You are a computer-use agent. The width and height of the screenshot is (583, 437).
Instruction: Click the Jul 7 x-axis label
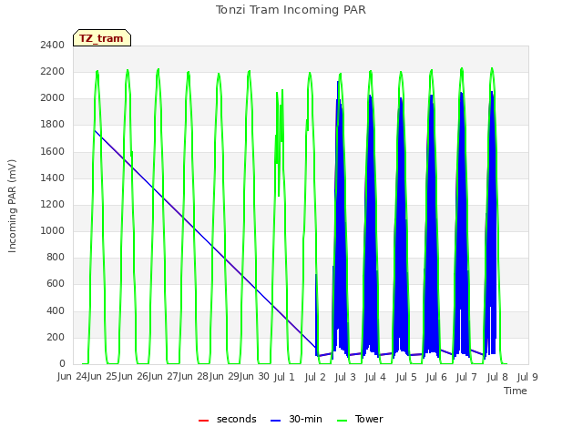[x=466, y=378]
